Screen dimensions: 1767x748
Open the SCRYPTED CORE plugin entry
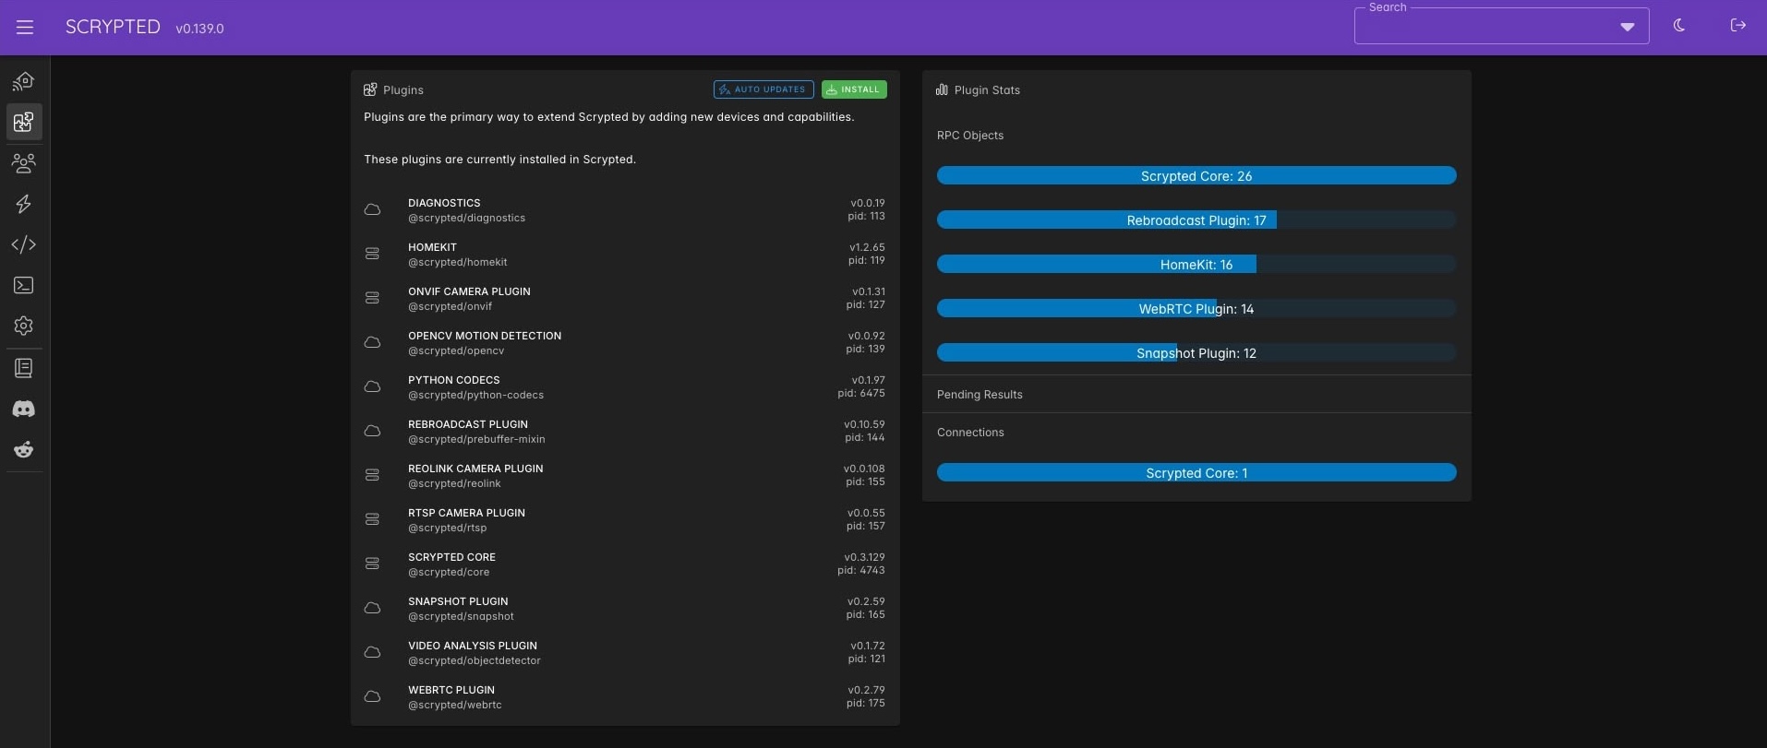624,564
